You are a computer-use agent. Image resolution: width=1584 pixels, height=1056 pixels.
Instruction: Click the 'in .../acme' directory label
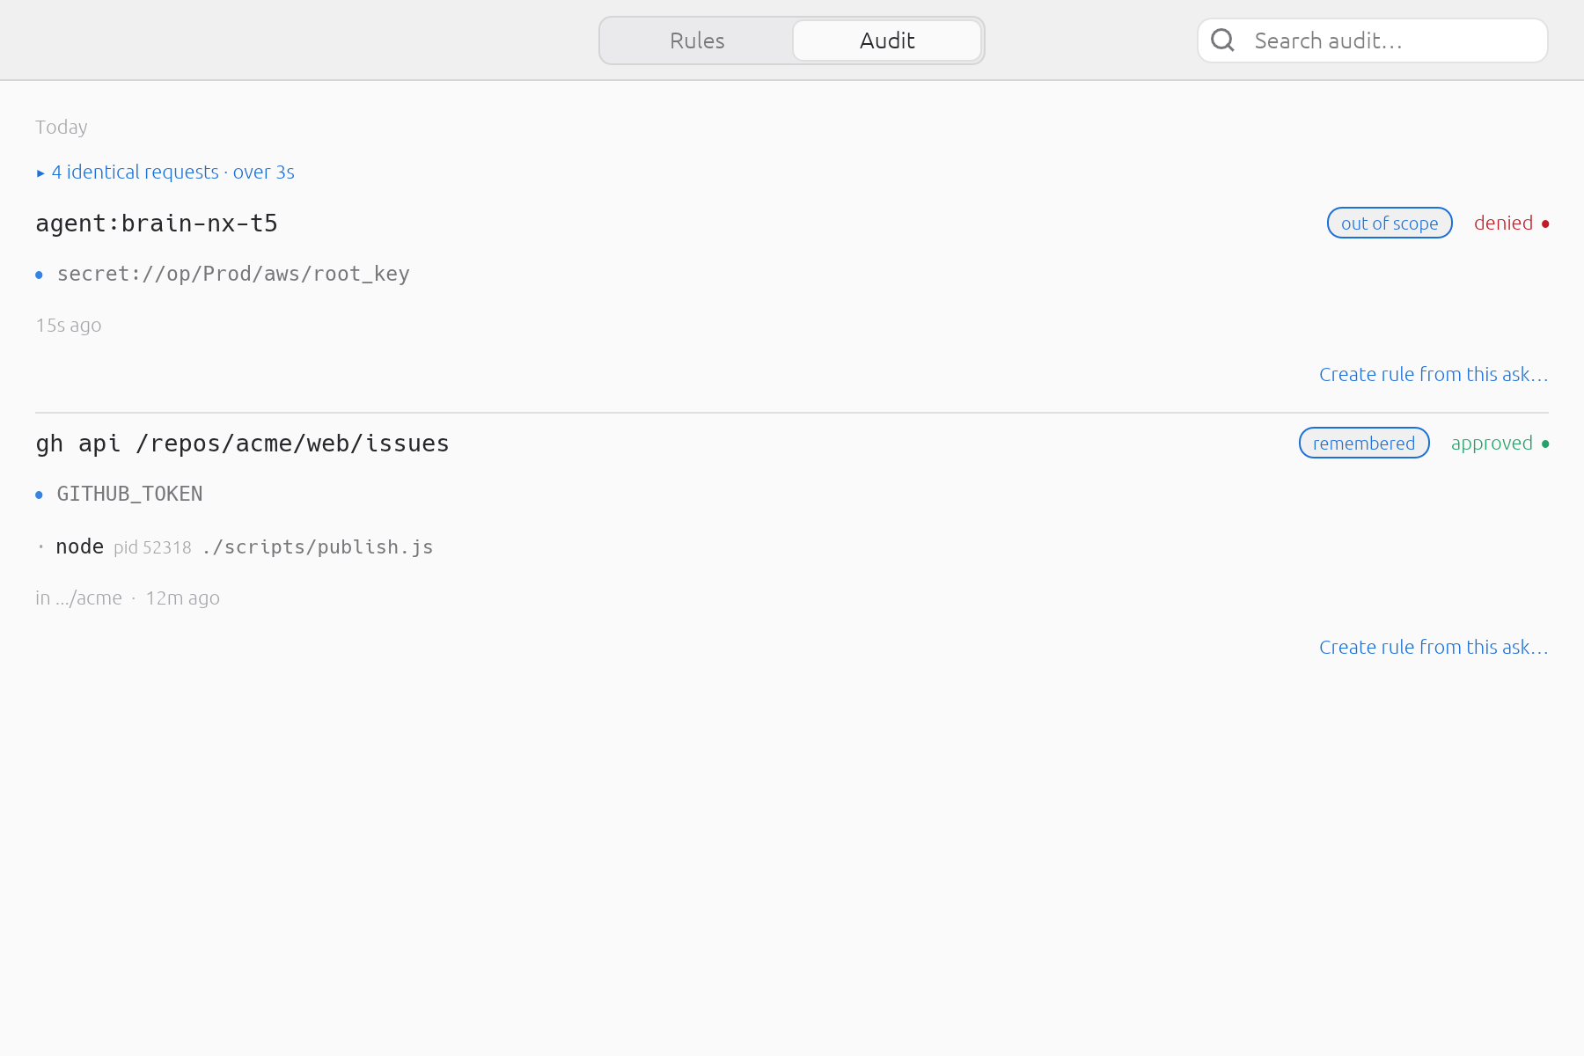click(78, 598)
